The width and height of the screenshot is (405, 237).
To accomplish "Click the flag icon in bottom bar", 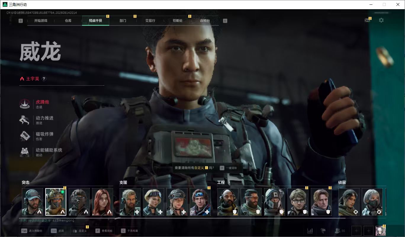I will (x=323, y=230).
